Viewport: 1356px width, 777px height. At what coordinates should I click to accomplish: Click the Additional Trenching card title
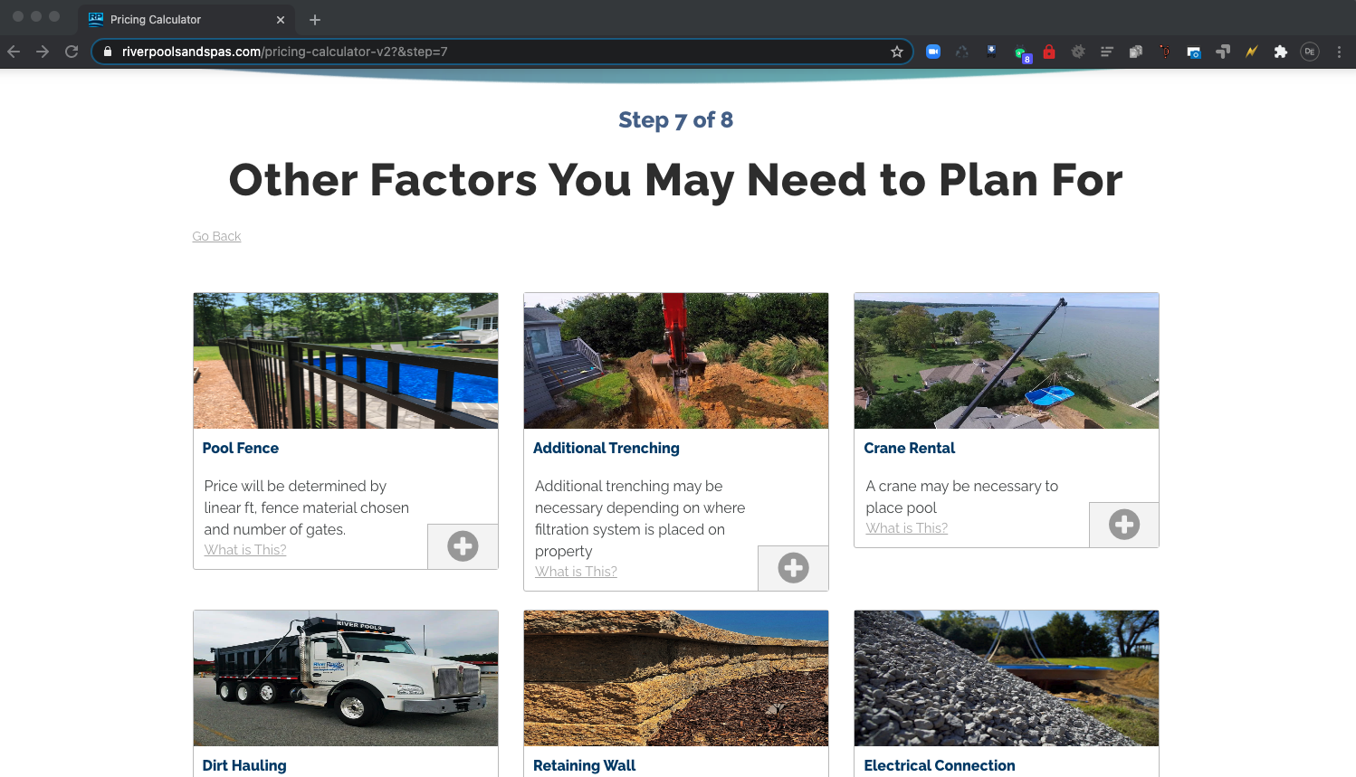606,448
